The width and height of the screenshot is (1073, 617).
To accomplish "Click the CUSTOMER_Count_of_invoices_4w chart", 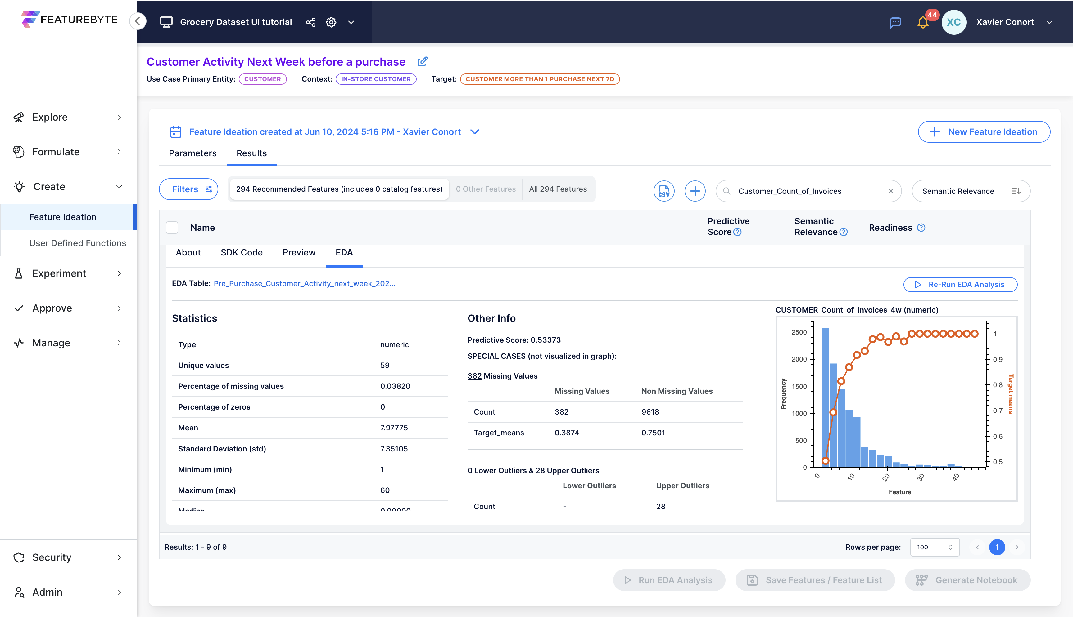I will pos(896,409).
